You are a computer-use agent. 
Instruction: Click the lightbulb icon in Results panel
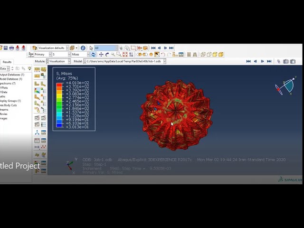pos(29,68)
